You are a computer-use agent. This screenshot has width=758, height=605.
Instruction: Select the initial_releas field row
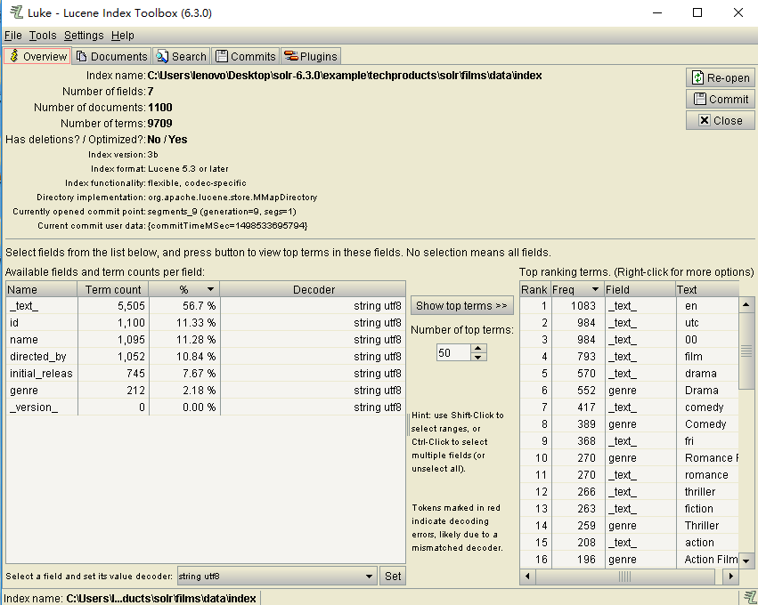(x=206, y=374)
